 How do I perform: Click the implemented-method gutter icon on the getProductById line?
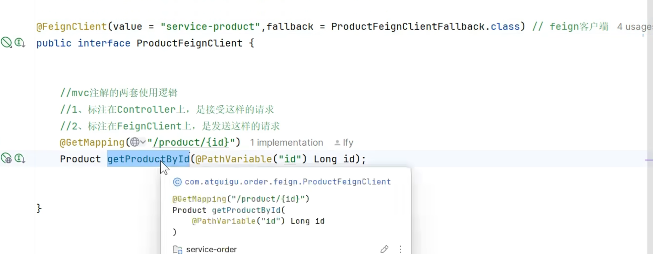click(x=20, y=158)
